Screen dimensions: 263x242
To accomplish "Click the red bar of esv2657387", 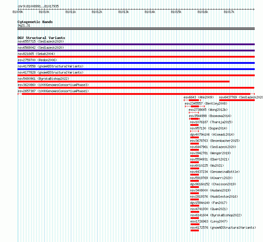I will 136,94.
